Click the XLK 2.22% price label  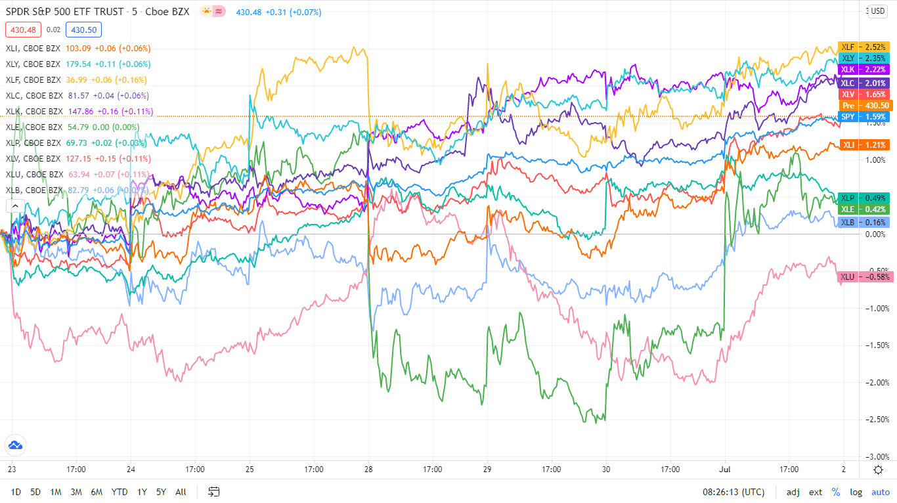864,70
